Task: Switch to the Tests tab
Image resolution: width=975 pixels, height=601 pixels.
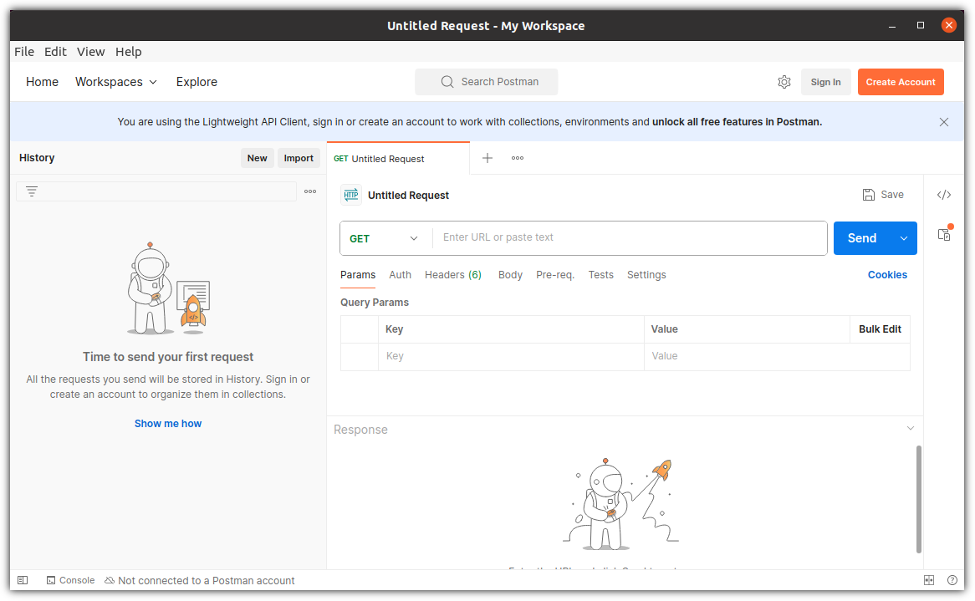Action: (600, 275)
